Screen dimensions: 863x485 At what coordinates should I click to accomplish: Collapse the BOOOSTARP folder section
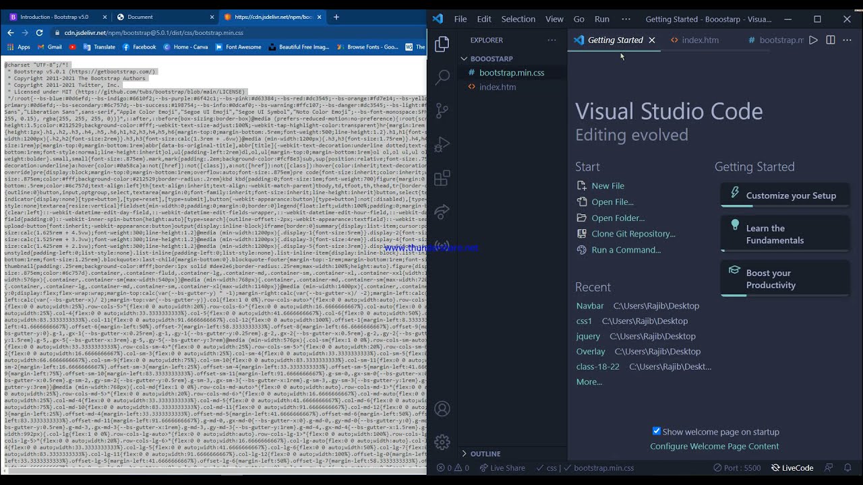point(512,59)
